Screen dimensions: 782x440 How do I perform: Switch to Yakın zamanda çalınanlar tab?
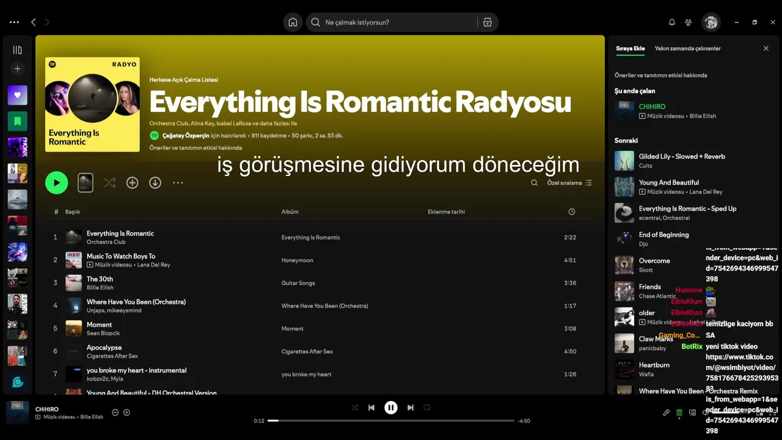point(687,48)
